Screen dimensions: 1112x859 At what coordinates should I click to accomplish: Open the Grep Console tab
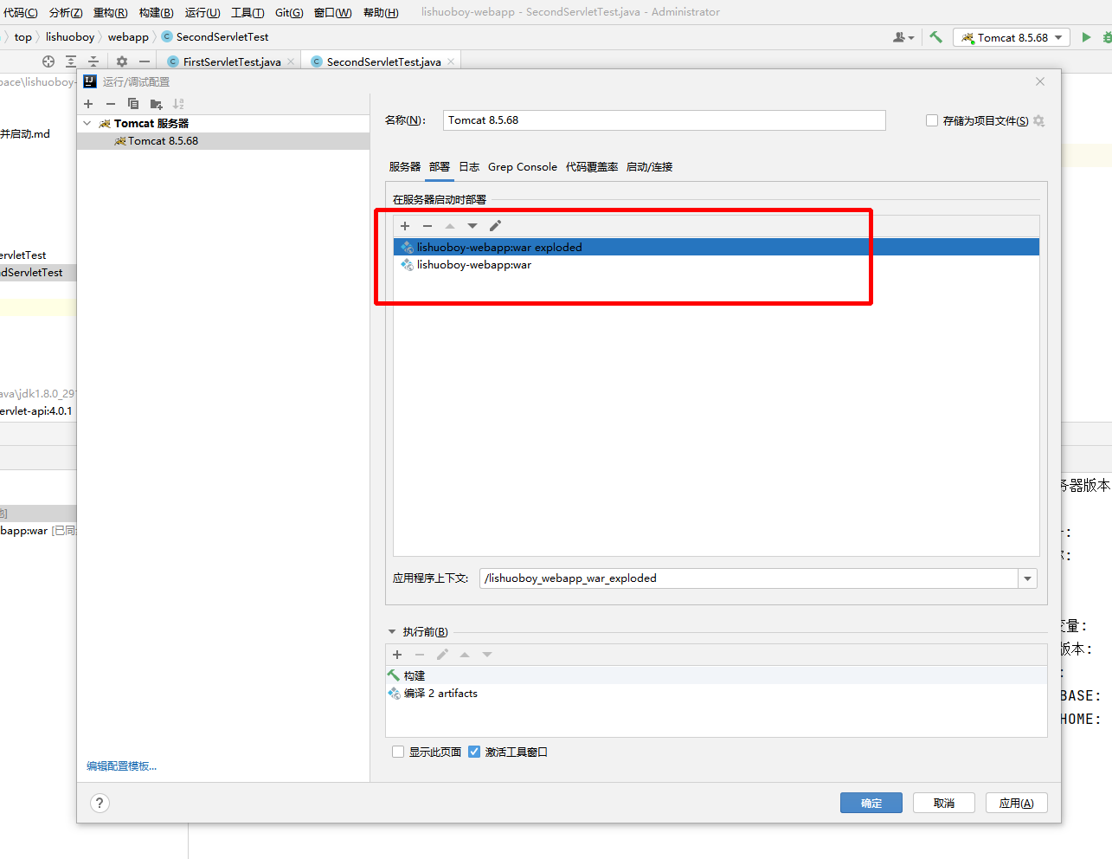[x=523, y=167]
